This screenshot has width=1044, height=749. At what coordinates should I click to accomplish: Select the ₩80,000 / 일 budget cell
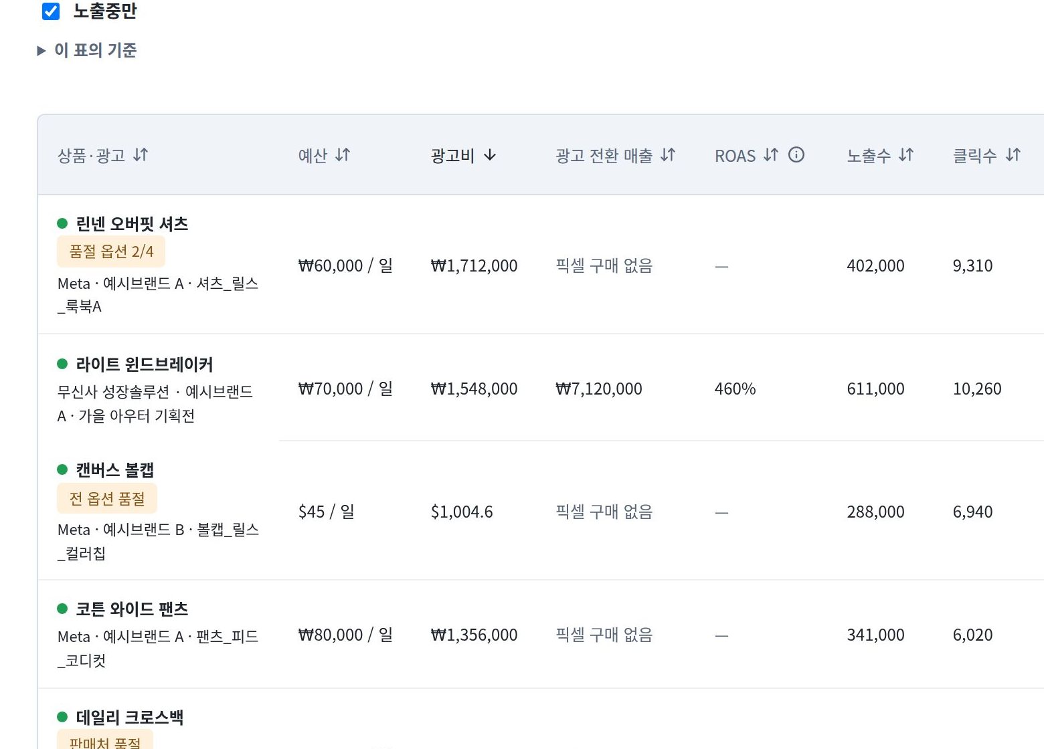click(x=345, y=635)
